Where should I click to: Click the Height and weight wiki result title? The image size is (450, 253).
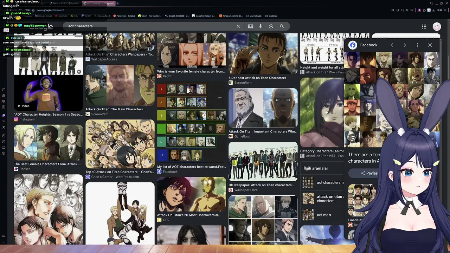[322, 67]
